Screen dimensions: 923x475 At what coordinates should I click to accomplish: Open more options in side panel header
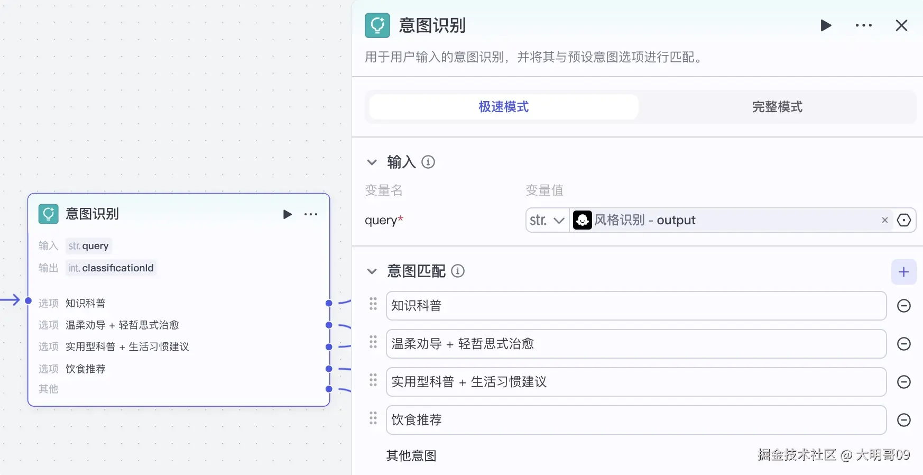tap(864, 25)
